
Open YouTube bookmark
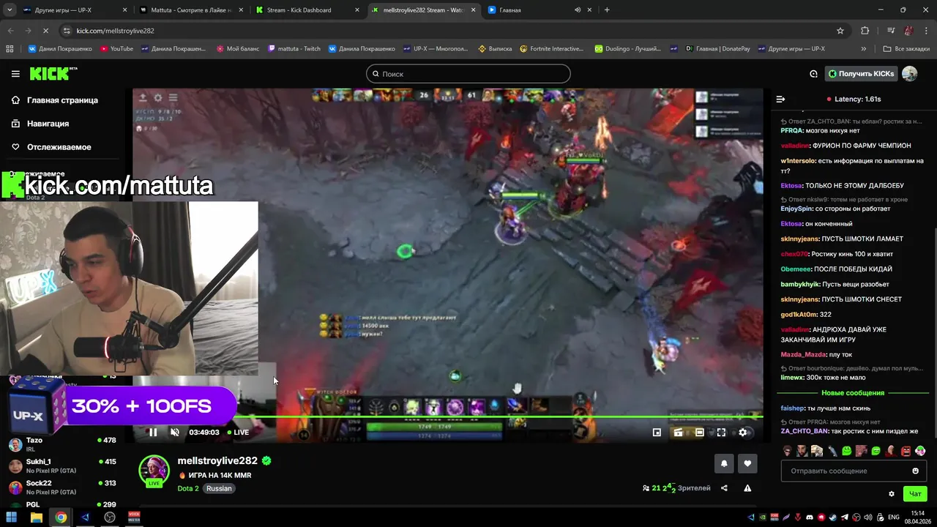(x=116, y=49)
